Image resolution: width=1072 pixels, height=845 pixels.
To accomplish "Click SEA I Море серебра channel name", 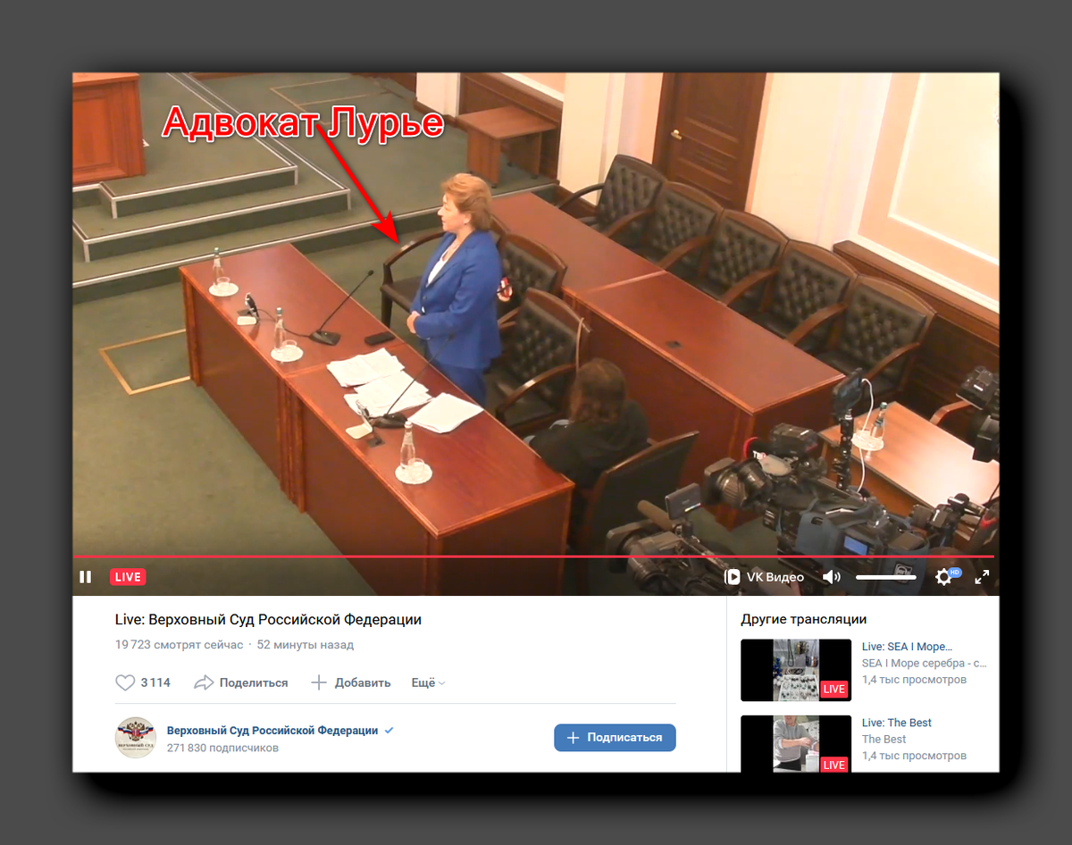I will coord(924,664).
